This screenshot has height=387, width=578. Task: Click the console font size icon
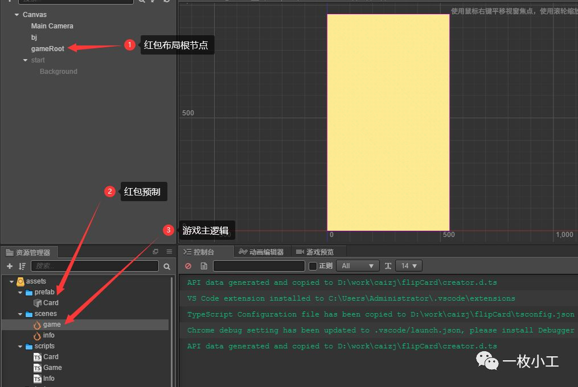388,266
